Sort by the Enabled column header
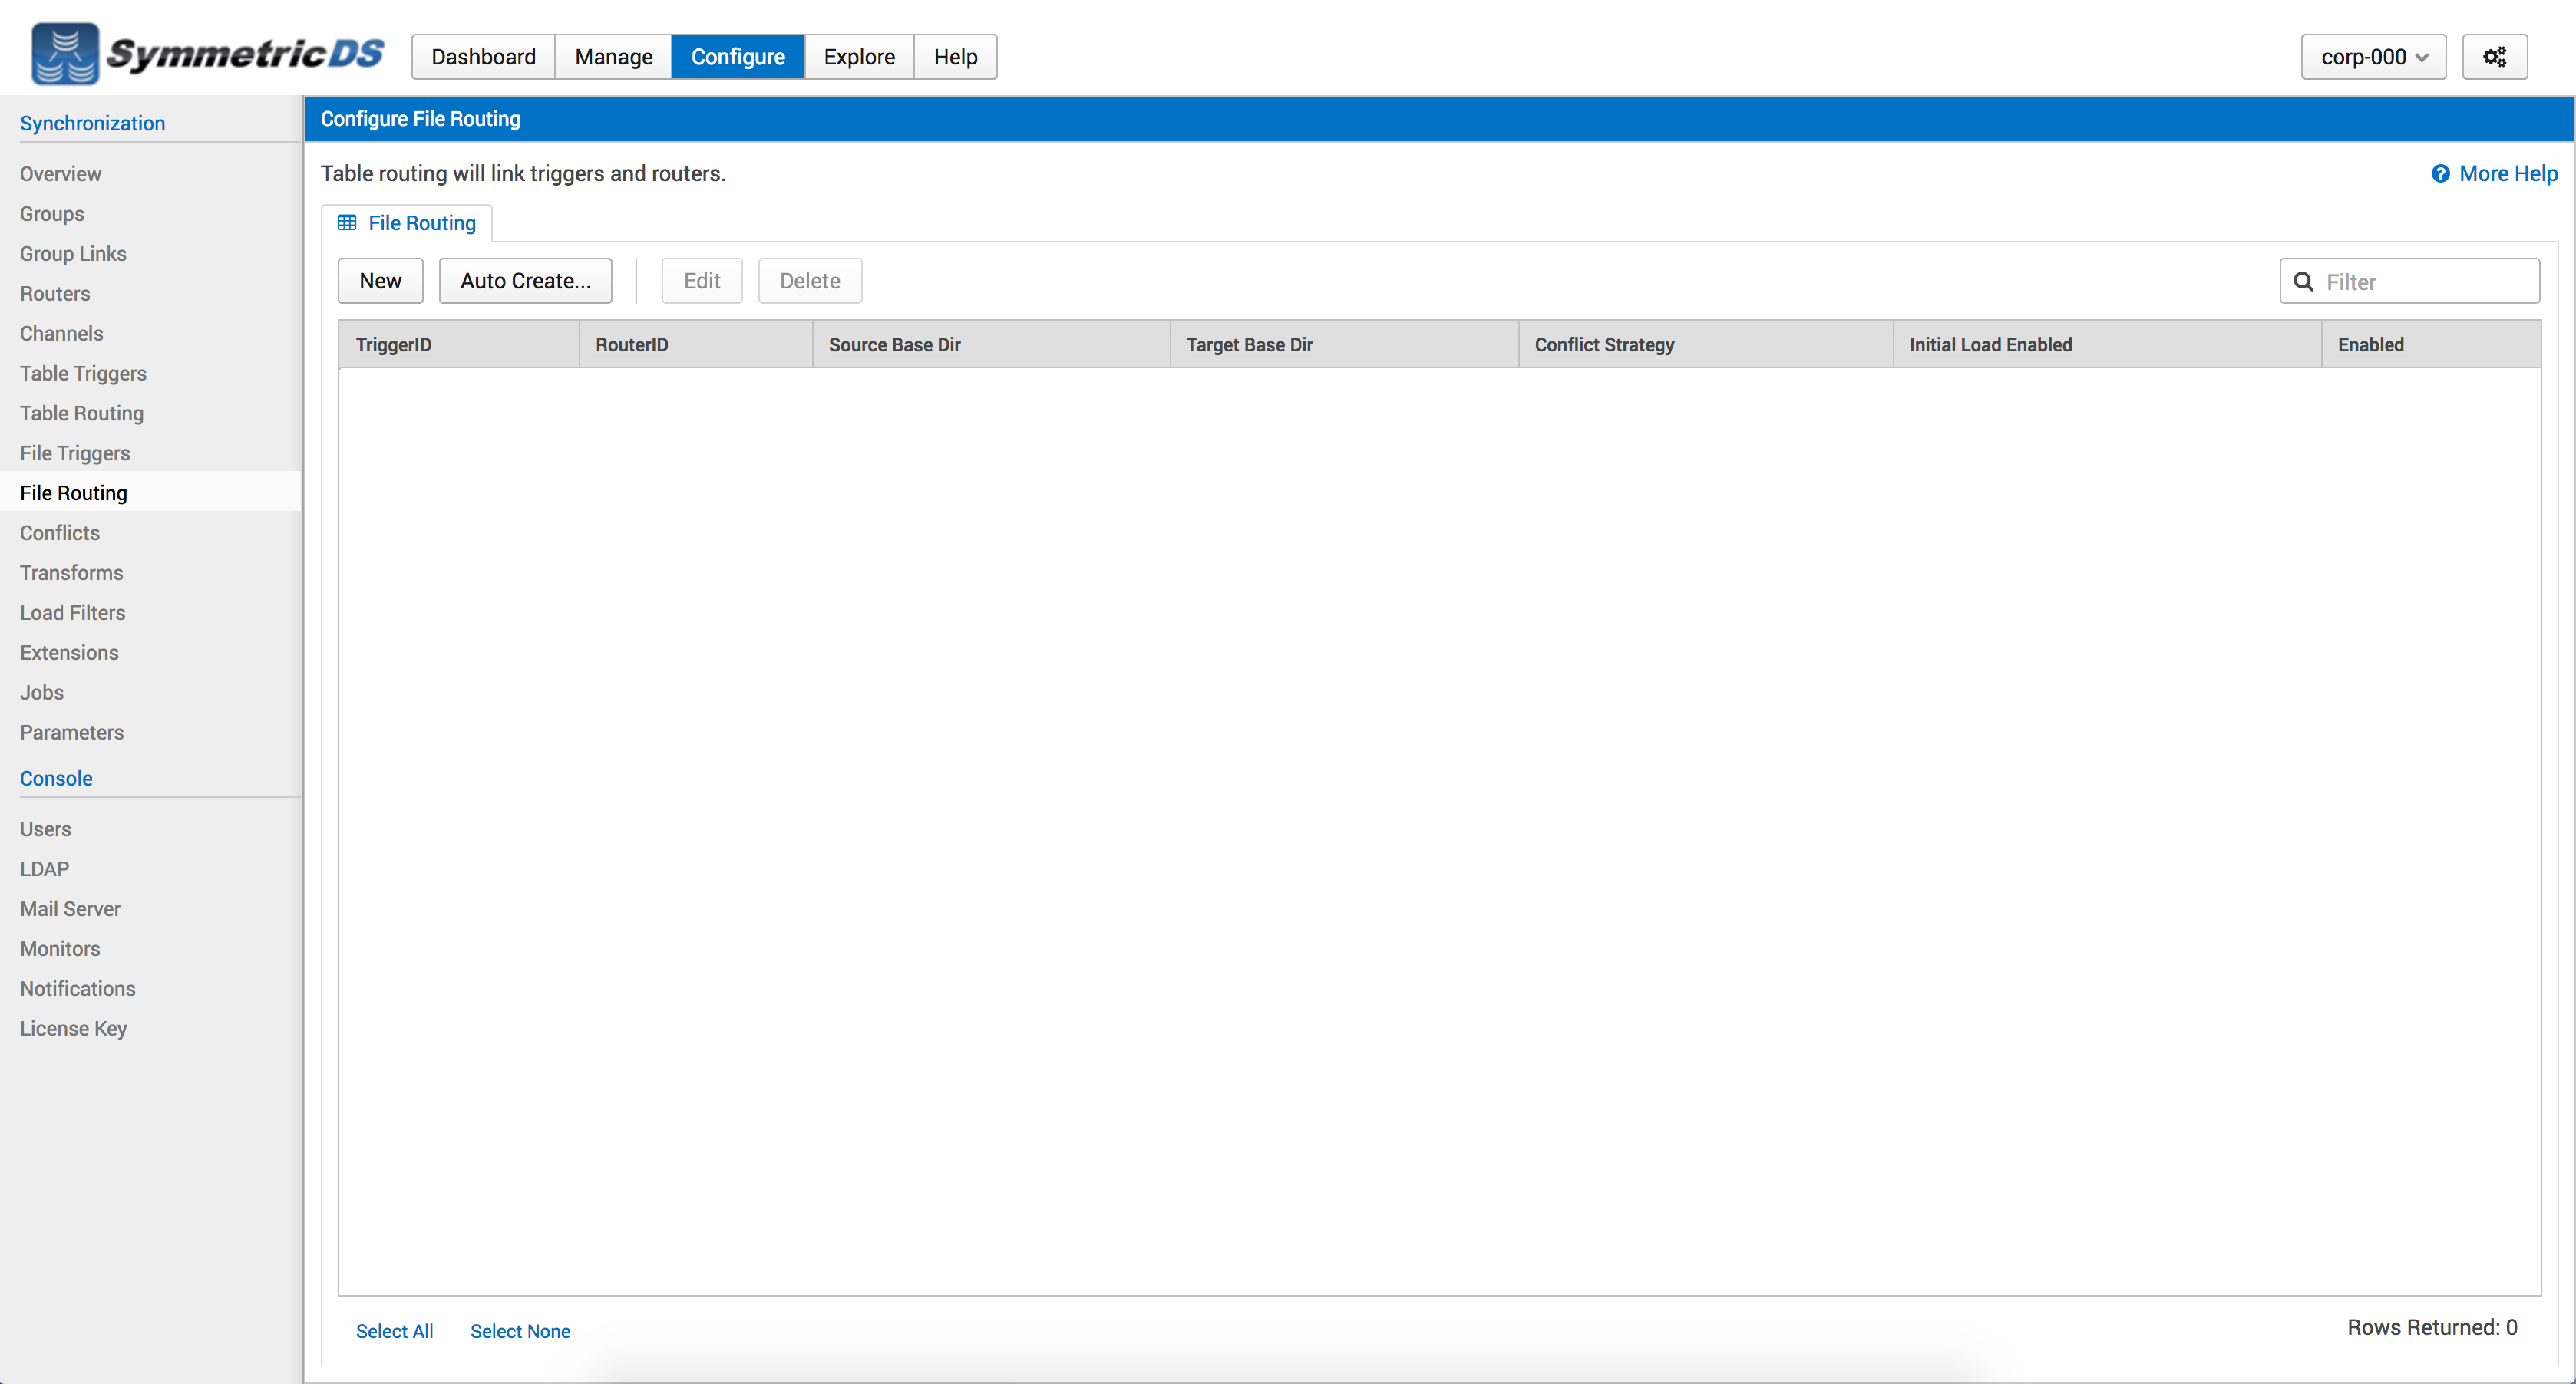2576x1384 pixels. (x=2431, y=344)
